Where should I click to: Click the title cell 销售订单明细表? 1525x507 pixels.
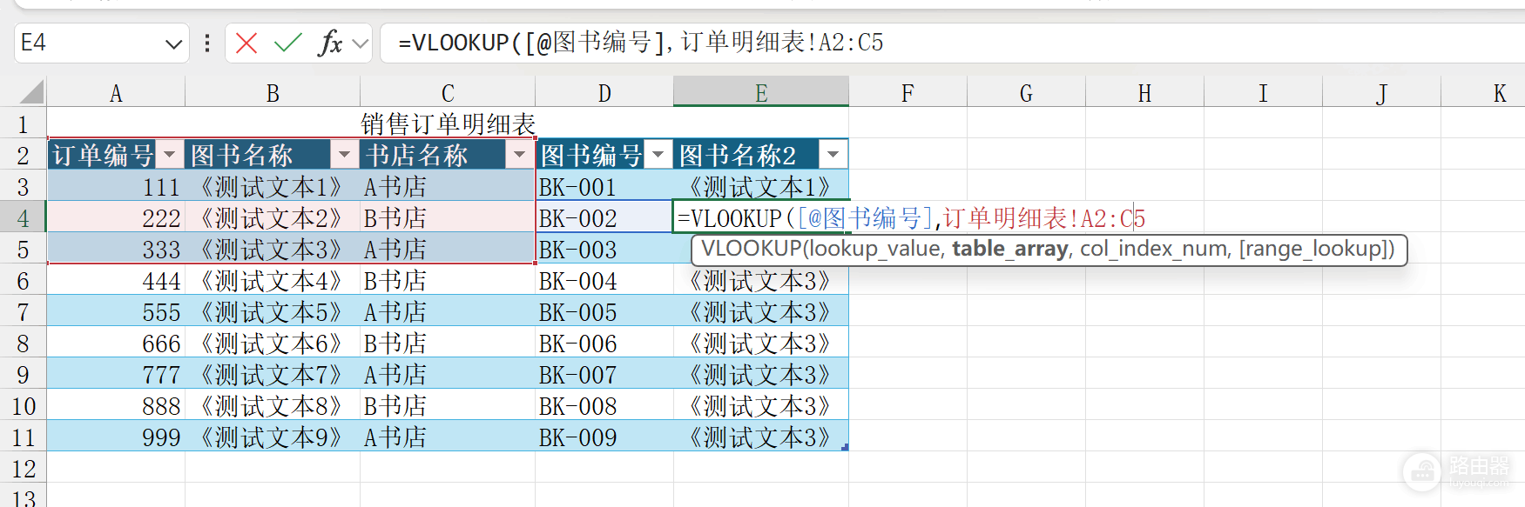[x=448, y=123]
